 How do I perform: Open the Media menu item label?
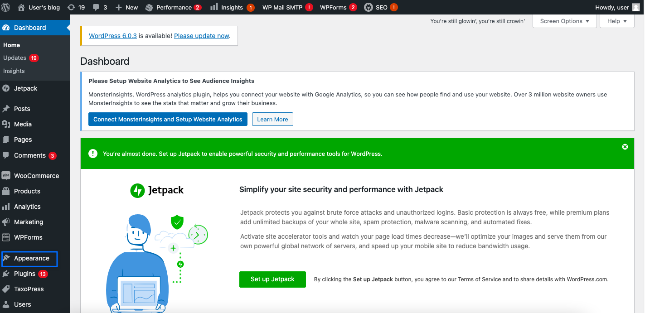(23, 124)
